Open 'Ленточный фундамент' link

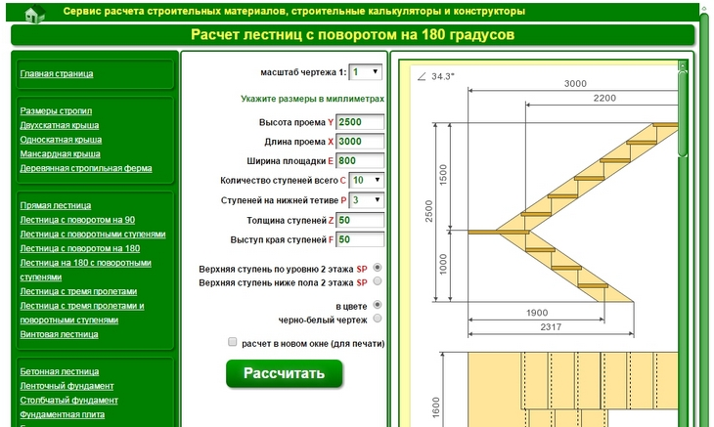click(67, 386)
